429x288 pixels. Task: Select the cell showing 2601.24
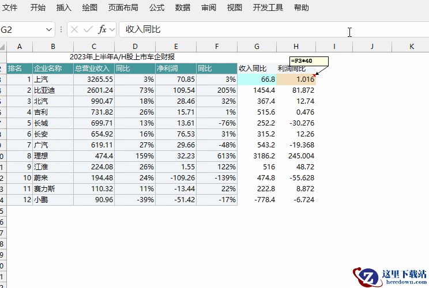coord(94,90)
